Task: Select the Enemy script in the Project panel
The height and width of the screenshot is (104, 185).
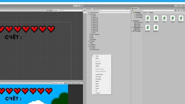Action: pos(156,19)
